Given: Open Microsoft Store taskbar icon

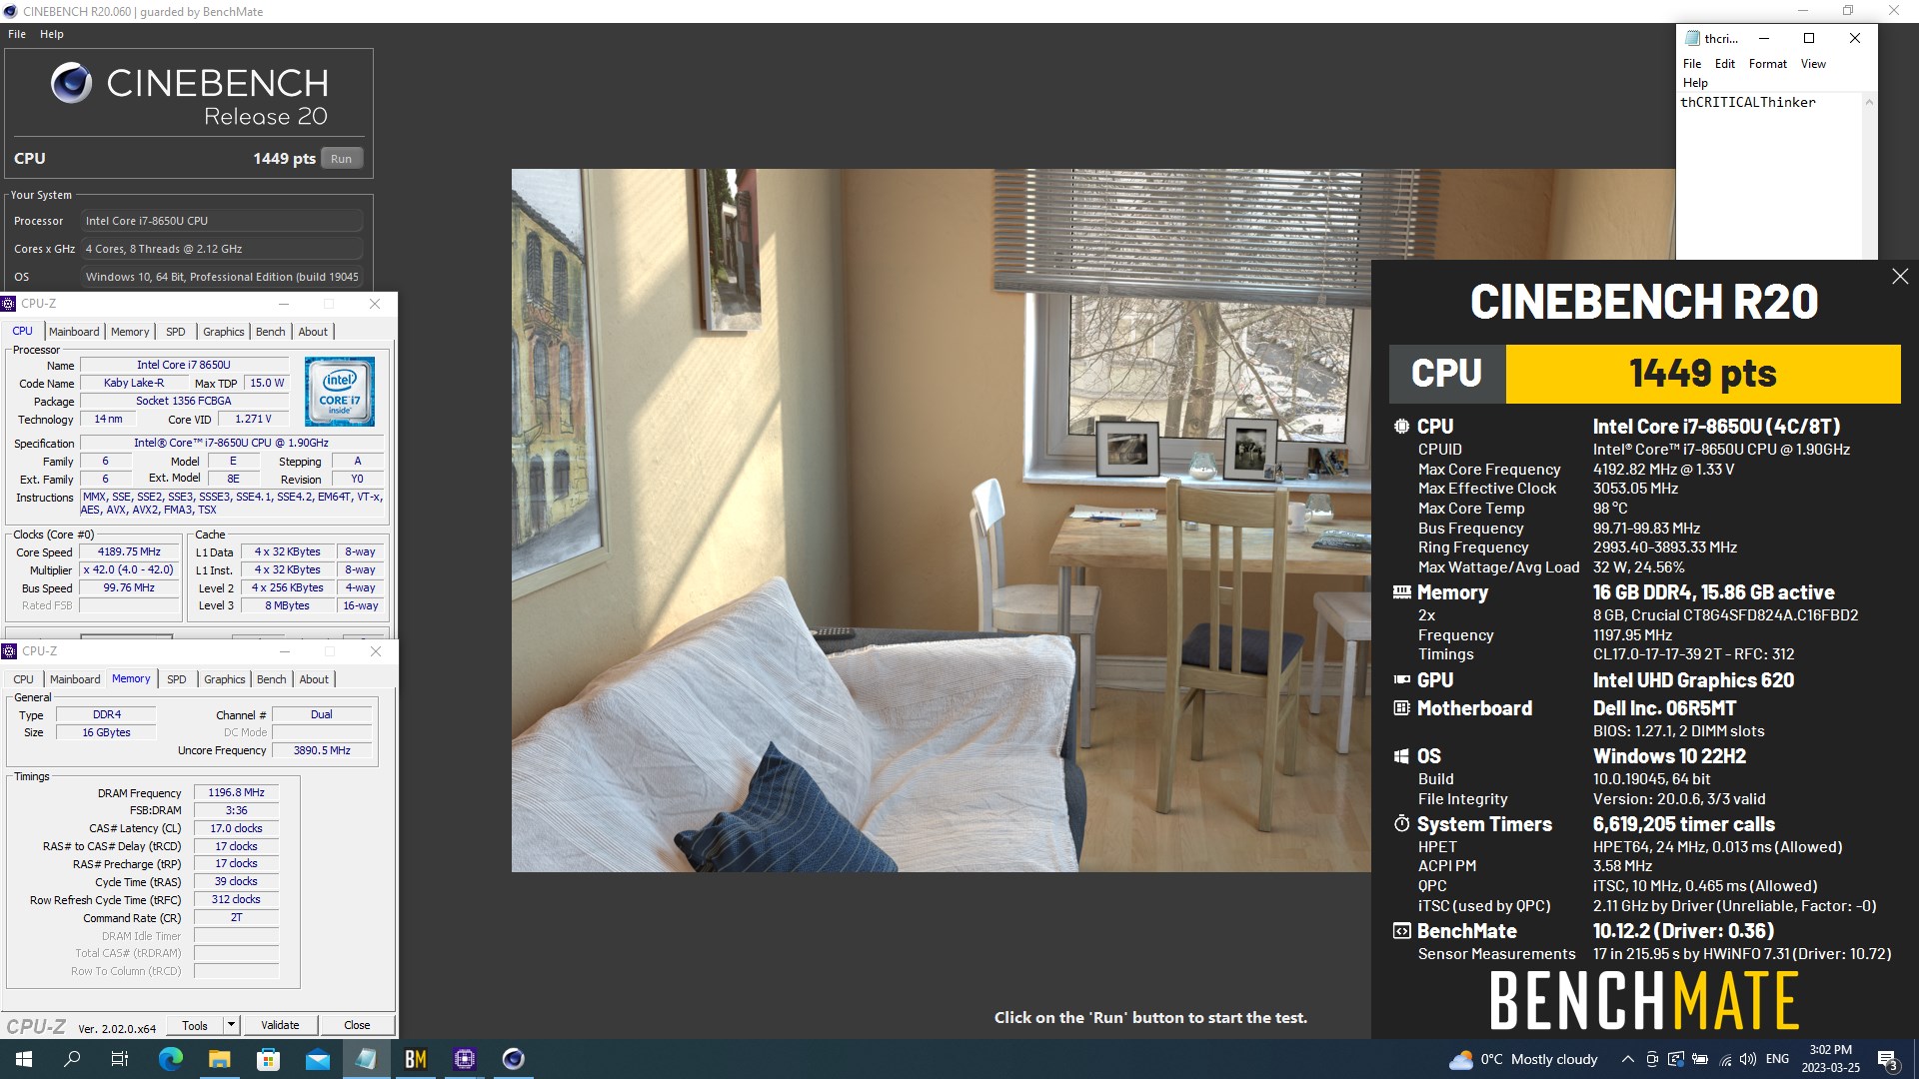Looking at the screenshot, I should (268, 1059).
